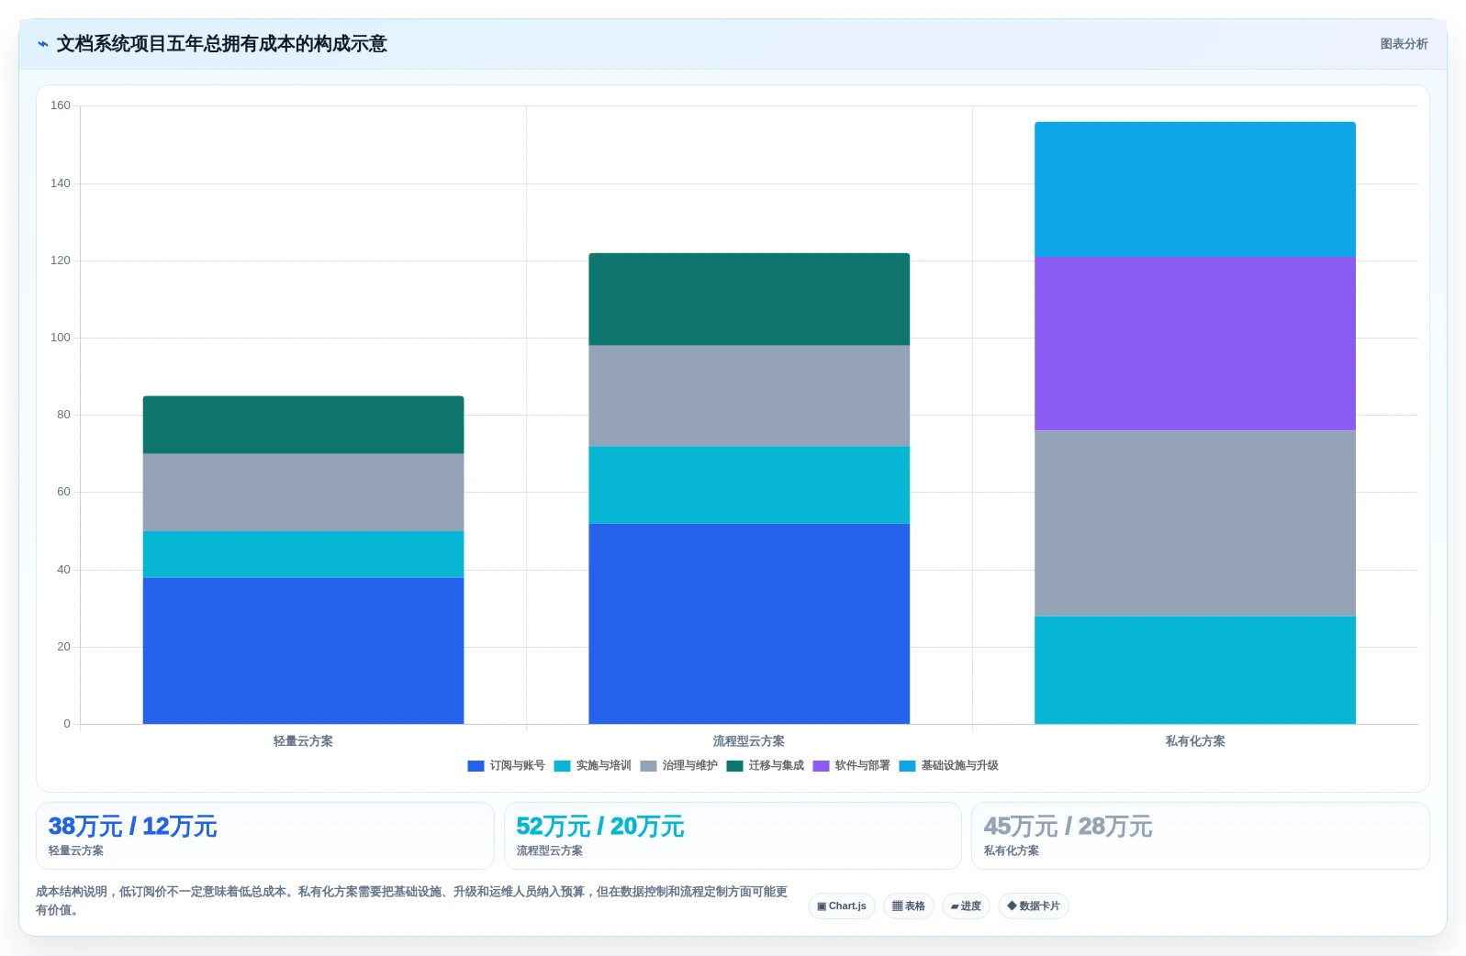Hide the 订阅与账号 series via legend label
This screenshot has width=1466, height=956.
point(517,766)
